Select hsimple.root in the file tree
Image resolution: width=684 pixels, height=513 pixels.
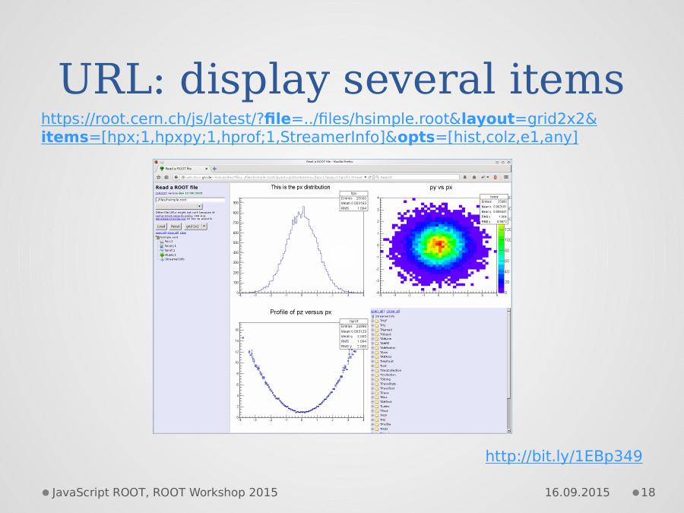pyautogui.click(x=169, y=237)
